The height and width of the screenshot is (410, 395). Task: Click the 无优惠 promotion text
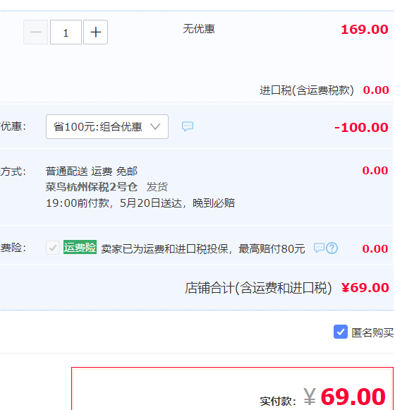199,29
